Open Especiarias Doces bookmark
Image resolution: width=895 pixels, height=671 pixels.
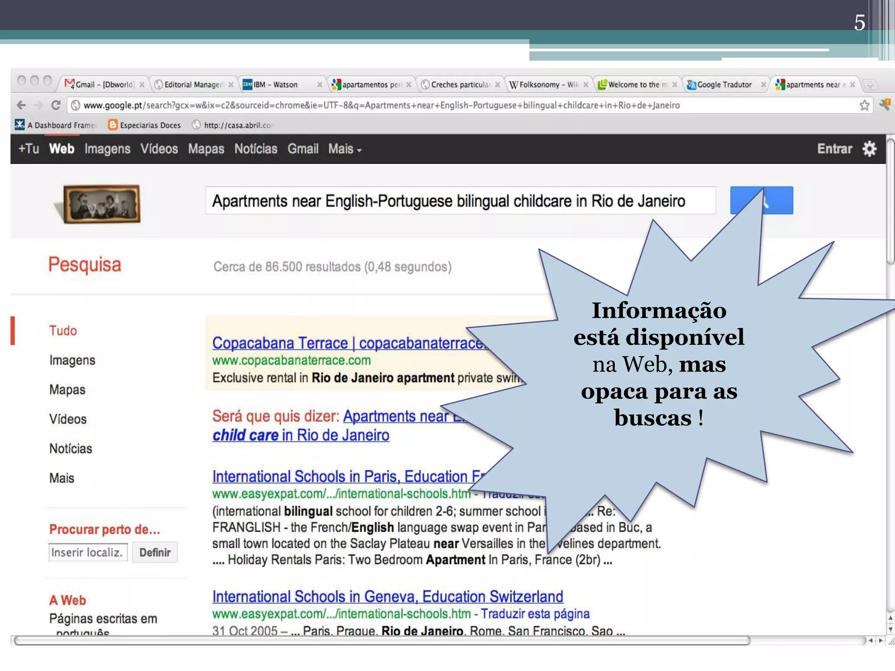pyautogui.click(x=144, y=125)
